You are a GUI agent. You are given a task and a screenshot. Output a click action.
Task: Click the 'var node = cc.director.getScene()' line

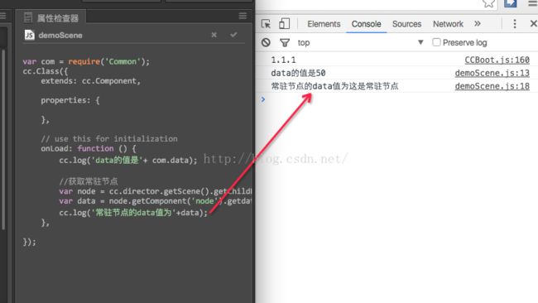point(155,191)
